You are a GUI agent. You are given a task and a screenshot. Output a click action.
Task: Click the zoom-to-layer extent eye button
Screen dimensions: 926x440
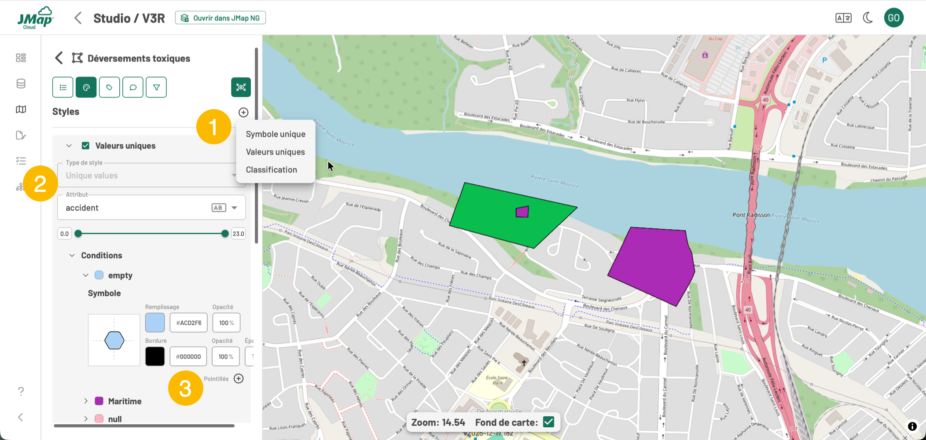(x=241, y=87)
